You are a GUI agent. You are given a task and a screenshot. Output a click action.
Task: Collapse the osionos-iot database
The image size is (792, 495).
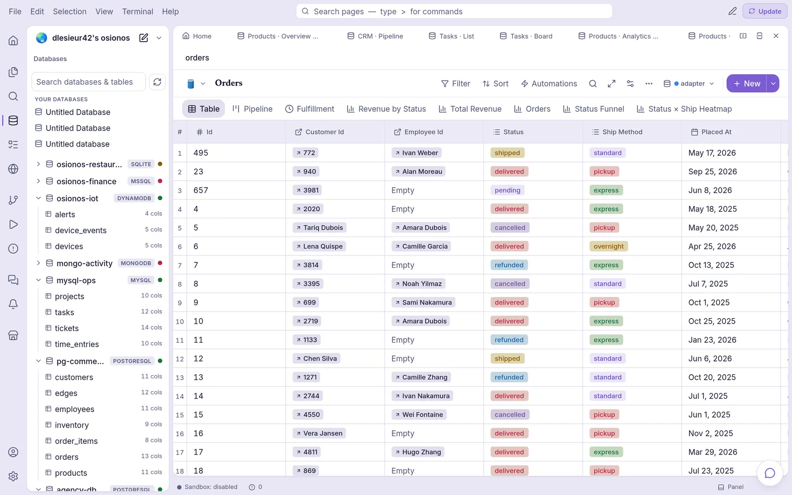coord(38,198)
